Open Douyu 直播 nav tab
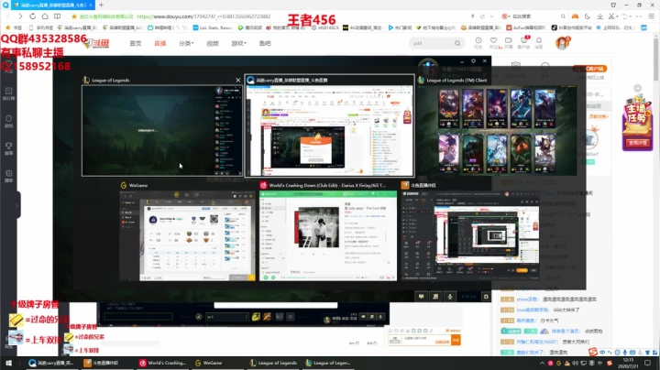This screenshot has width=660, height=370. 159,43
